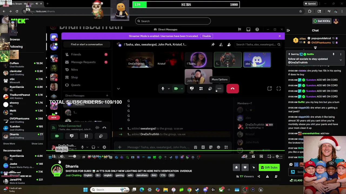This screenshot has width=346, height=194.
Task: Toggle microphone mute in call controls
Action: click(163, 89)
